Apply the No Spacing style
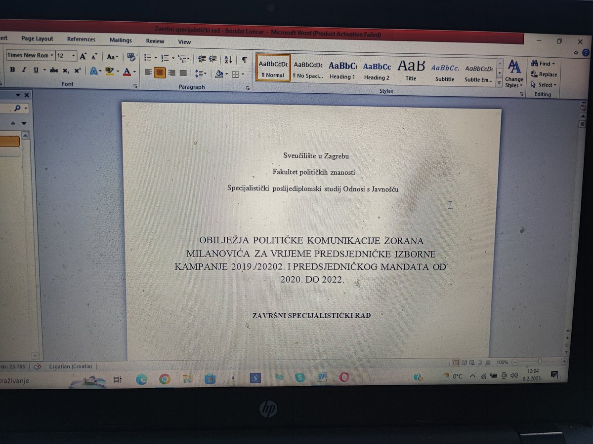The image size is (593, 444). coord(307,69)
